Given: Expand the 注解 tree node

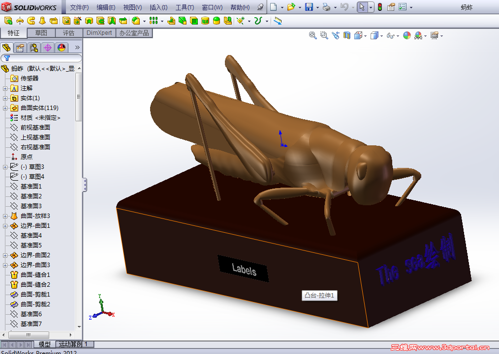Looking at the screenshot, I should [x=5, y=88].
